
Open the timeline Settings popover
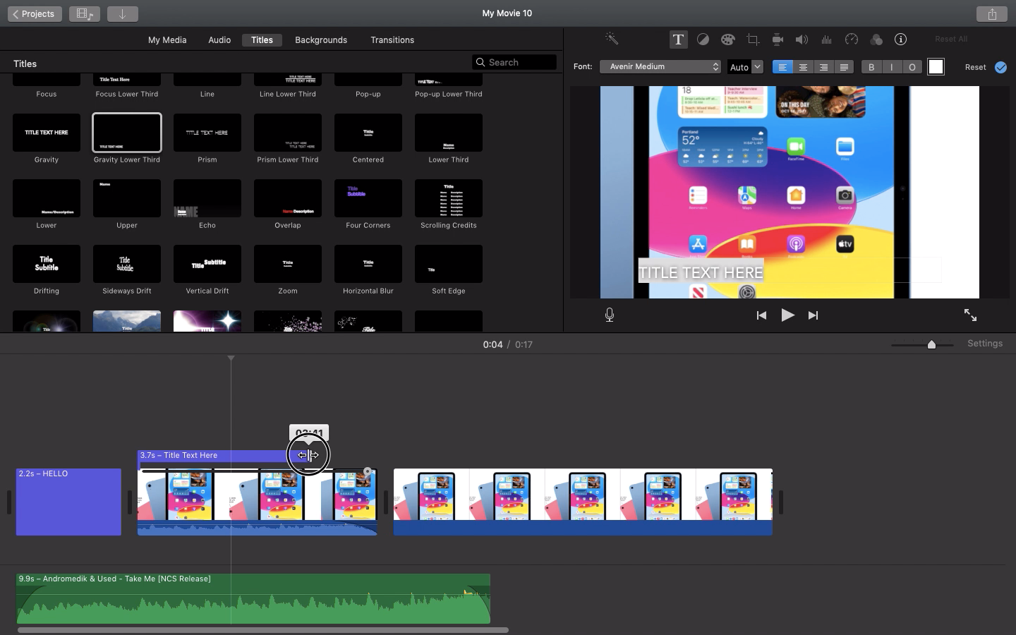point(985,344)
